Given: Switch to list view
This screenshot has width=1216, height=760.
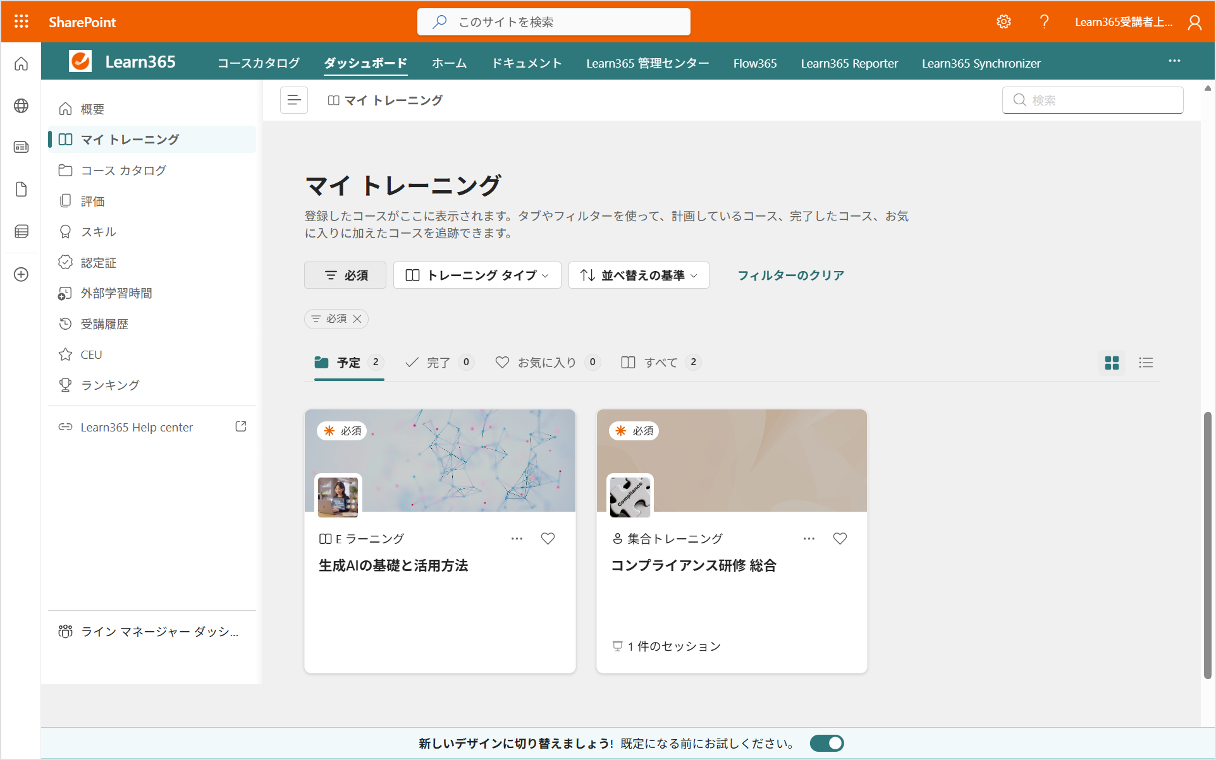Looking at the screenshot, I should coord(1146,363).
